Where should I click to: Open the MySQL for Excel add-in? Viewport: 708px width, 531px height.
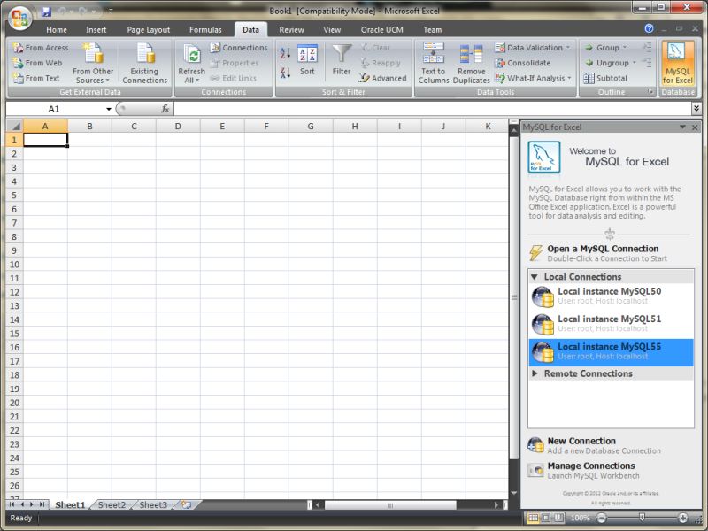(677, 62)
